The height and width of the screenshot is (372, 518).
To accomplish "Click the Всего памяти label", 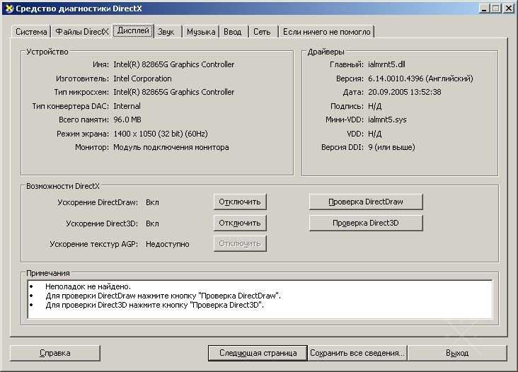I will (84, 120).
